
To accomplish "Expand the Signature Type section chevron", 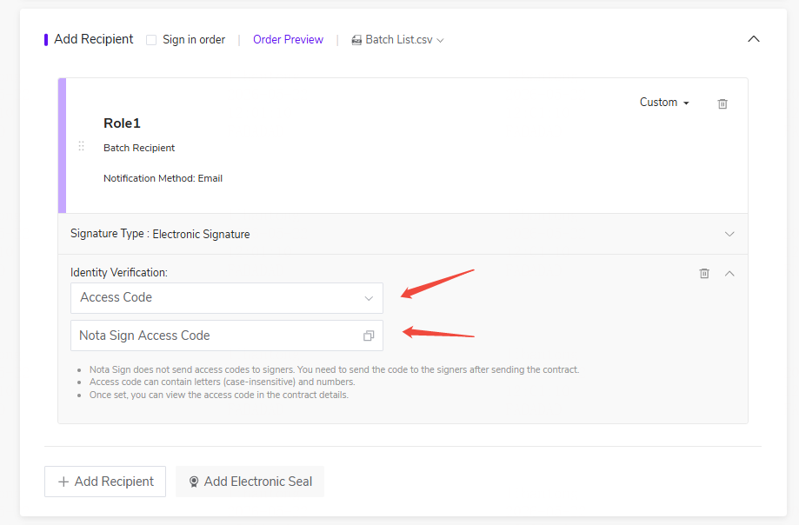I will (x=729, y=234).
